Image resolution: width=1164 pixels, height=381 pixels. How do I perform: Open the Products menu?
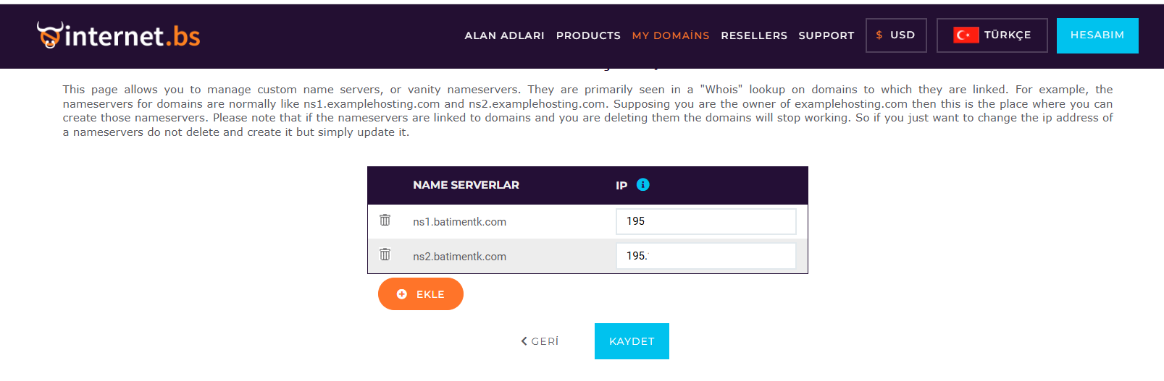588,35
